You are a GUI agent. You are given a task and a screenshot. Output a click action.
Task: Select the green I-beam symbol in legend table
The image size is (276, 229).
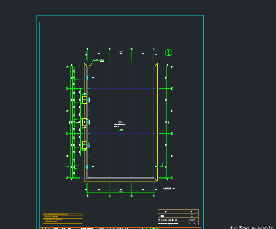[x=192, y=215]
